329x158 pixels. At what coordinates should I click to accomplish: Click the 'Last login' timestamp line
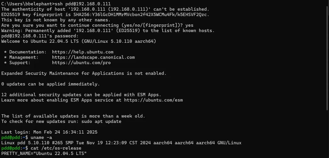[x=49, y=132]
